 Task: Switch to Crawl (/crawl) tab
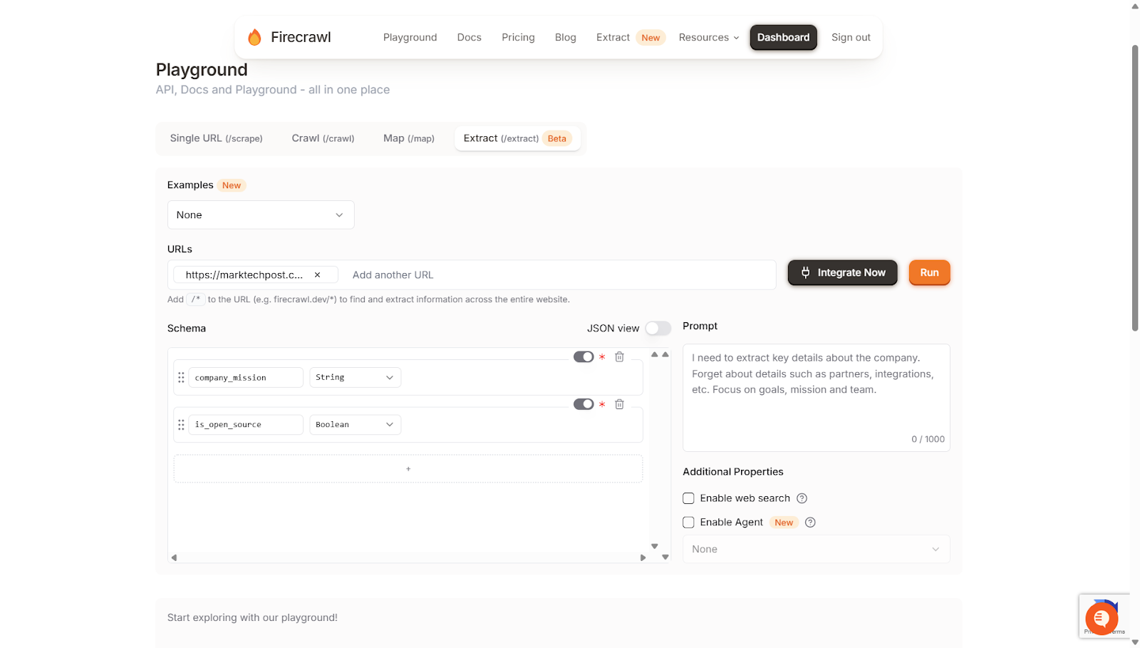(x=323, y=138)
